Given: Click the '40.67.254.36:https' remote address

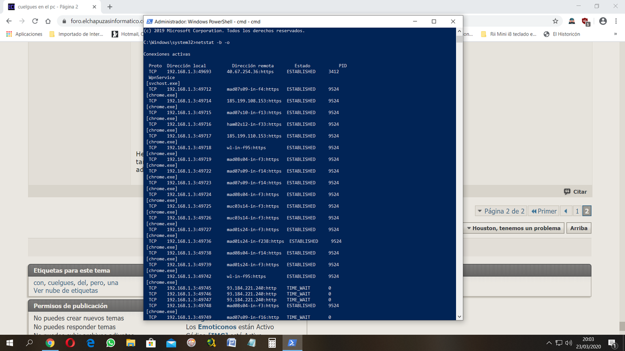Looking at the screenshot, I should (250, 72).
